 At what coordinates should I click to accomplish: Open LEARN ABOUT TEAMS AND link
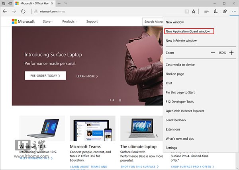(x=88, y=167)
